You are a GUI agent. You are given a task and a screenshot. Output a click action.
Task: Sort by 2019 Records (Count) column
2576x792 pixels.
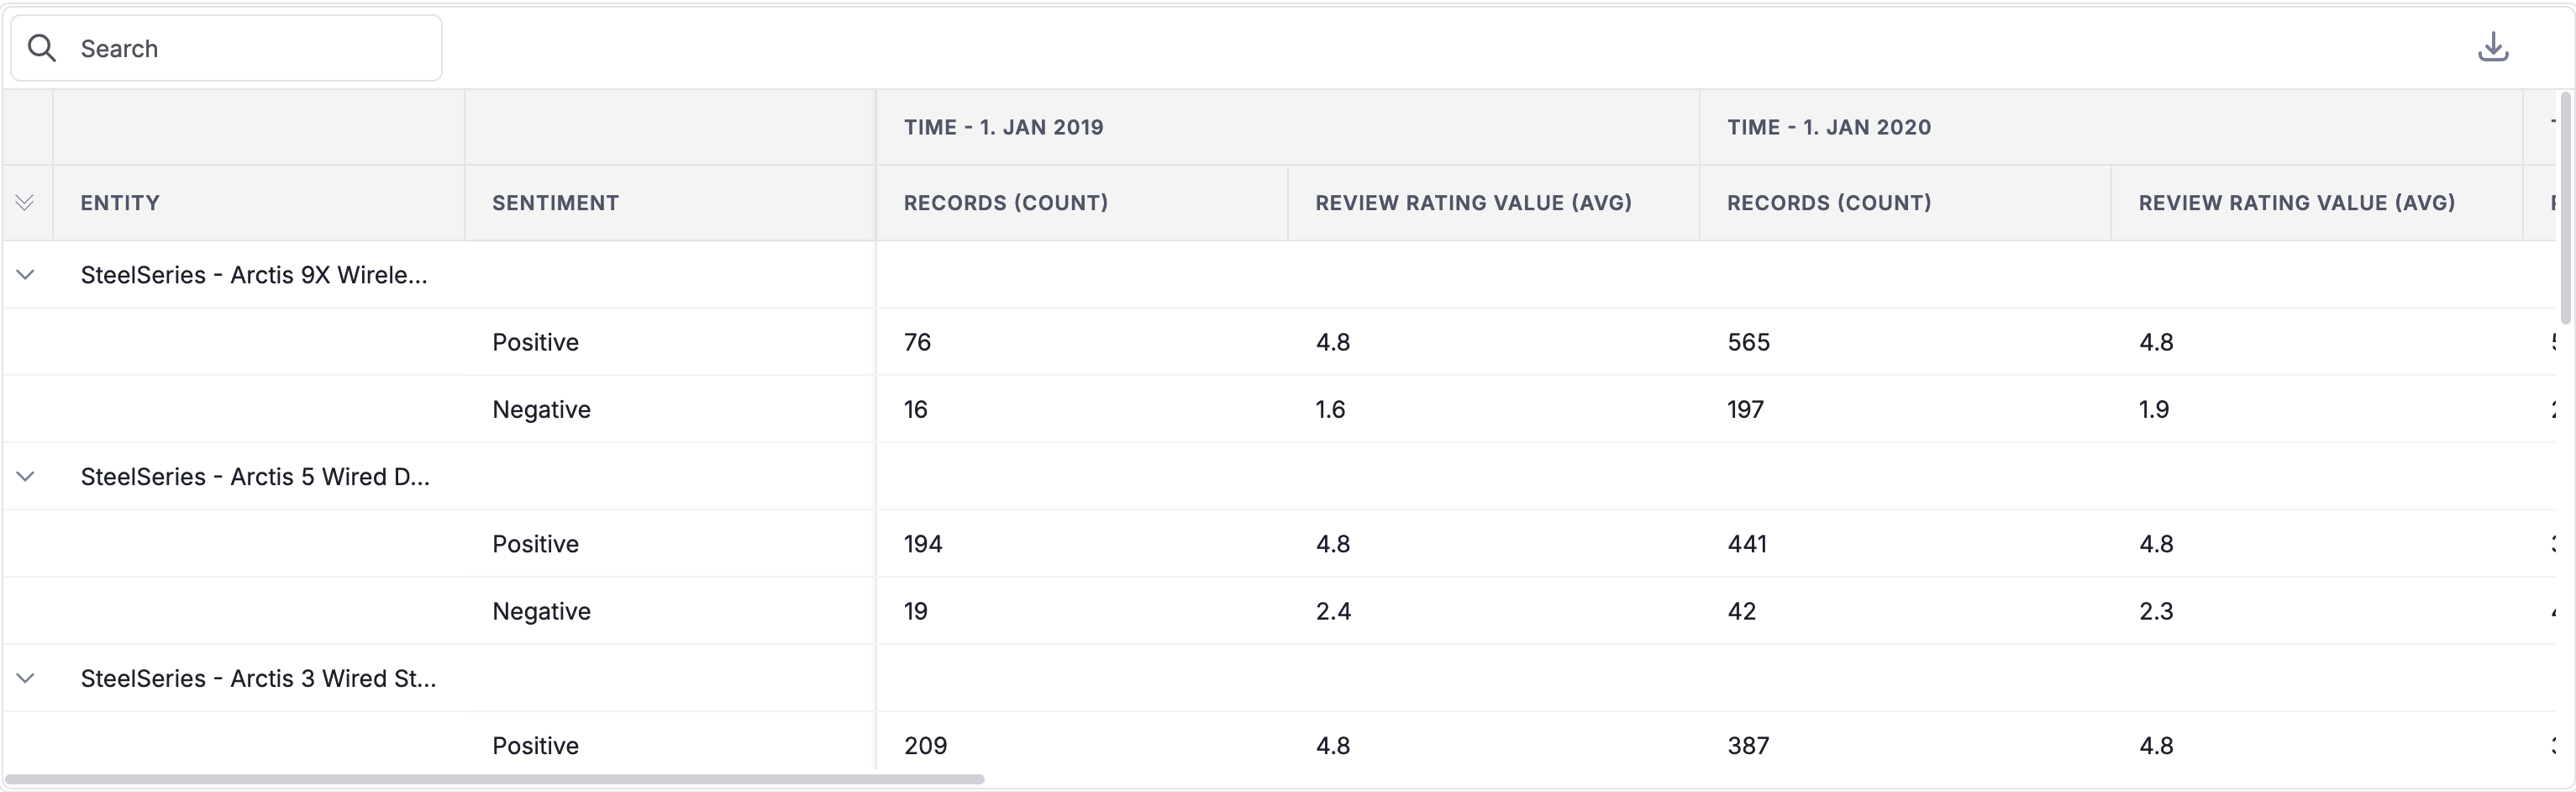coord(1005,203)
